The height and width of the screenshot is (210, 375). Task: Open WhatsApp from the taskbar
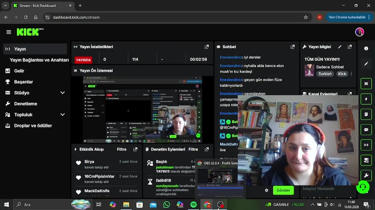[166, 204]
